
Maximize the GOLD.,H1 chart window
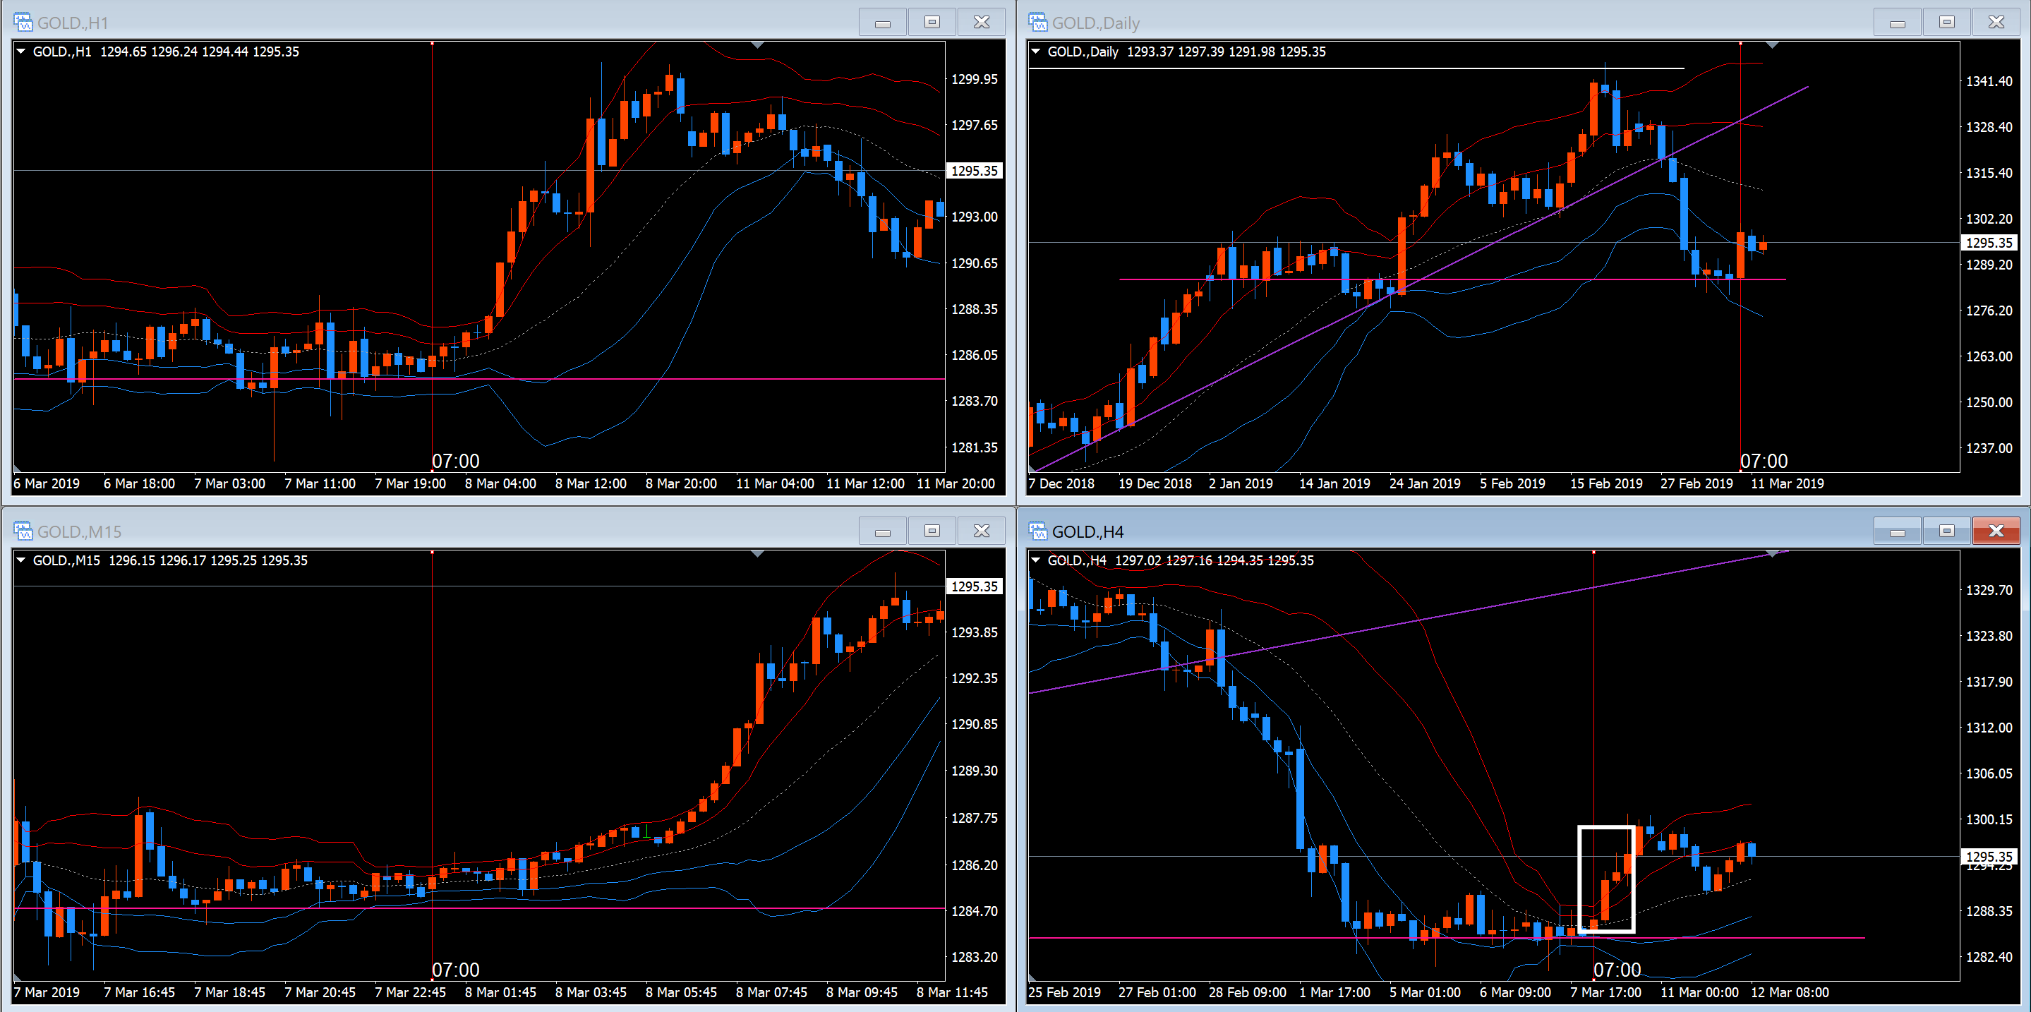[932, 22]
